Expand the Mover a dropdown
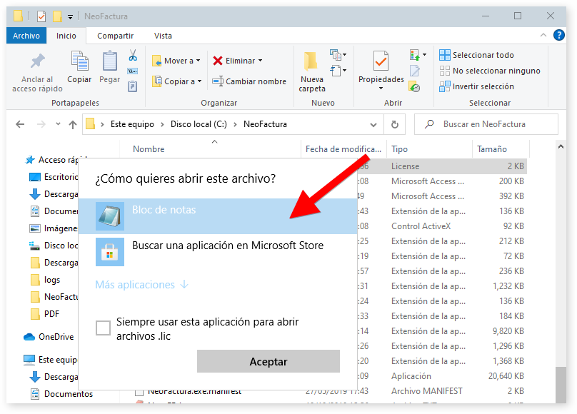The height and width of the screenshot is (414, 577). (x=198, y=61)
